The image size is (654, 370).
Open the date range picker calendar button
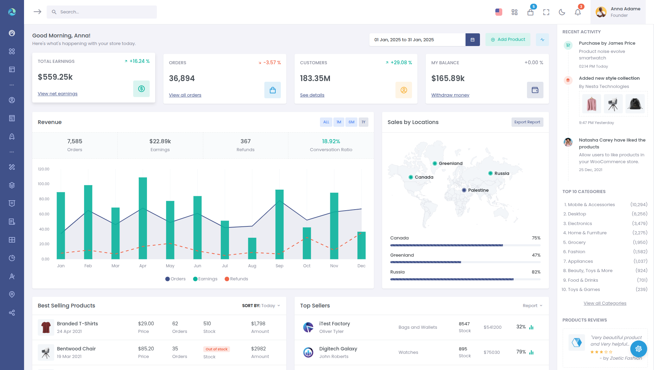point(473,40)
